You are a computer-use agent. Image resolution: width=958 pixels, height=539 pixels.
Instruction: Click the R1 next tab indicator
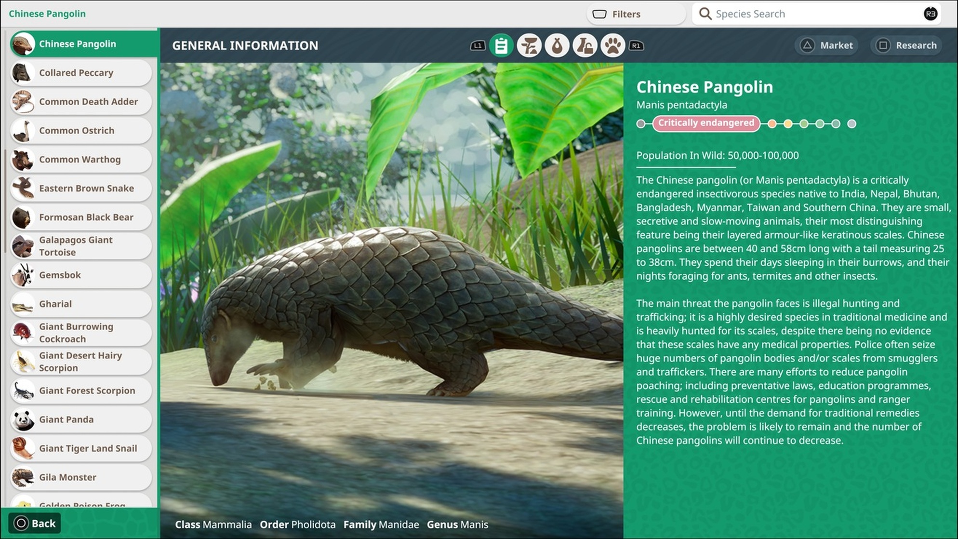[x=636, y=46]
